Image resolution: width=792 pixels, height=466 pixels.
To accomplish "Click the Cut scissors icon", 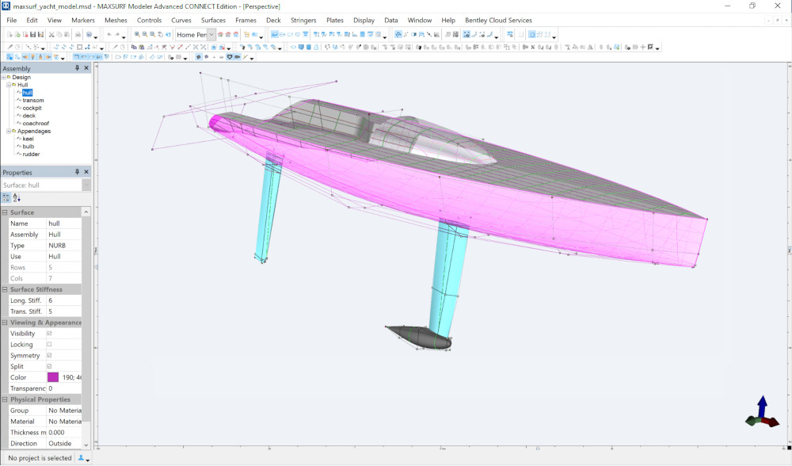I will [51, 35].
